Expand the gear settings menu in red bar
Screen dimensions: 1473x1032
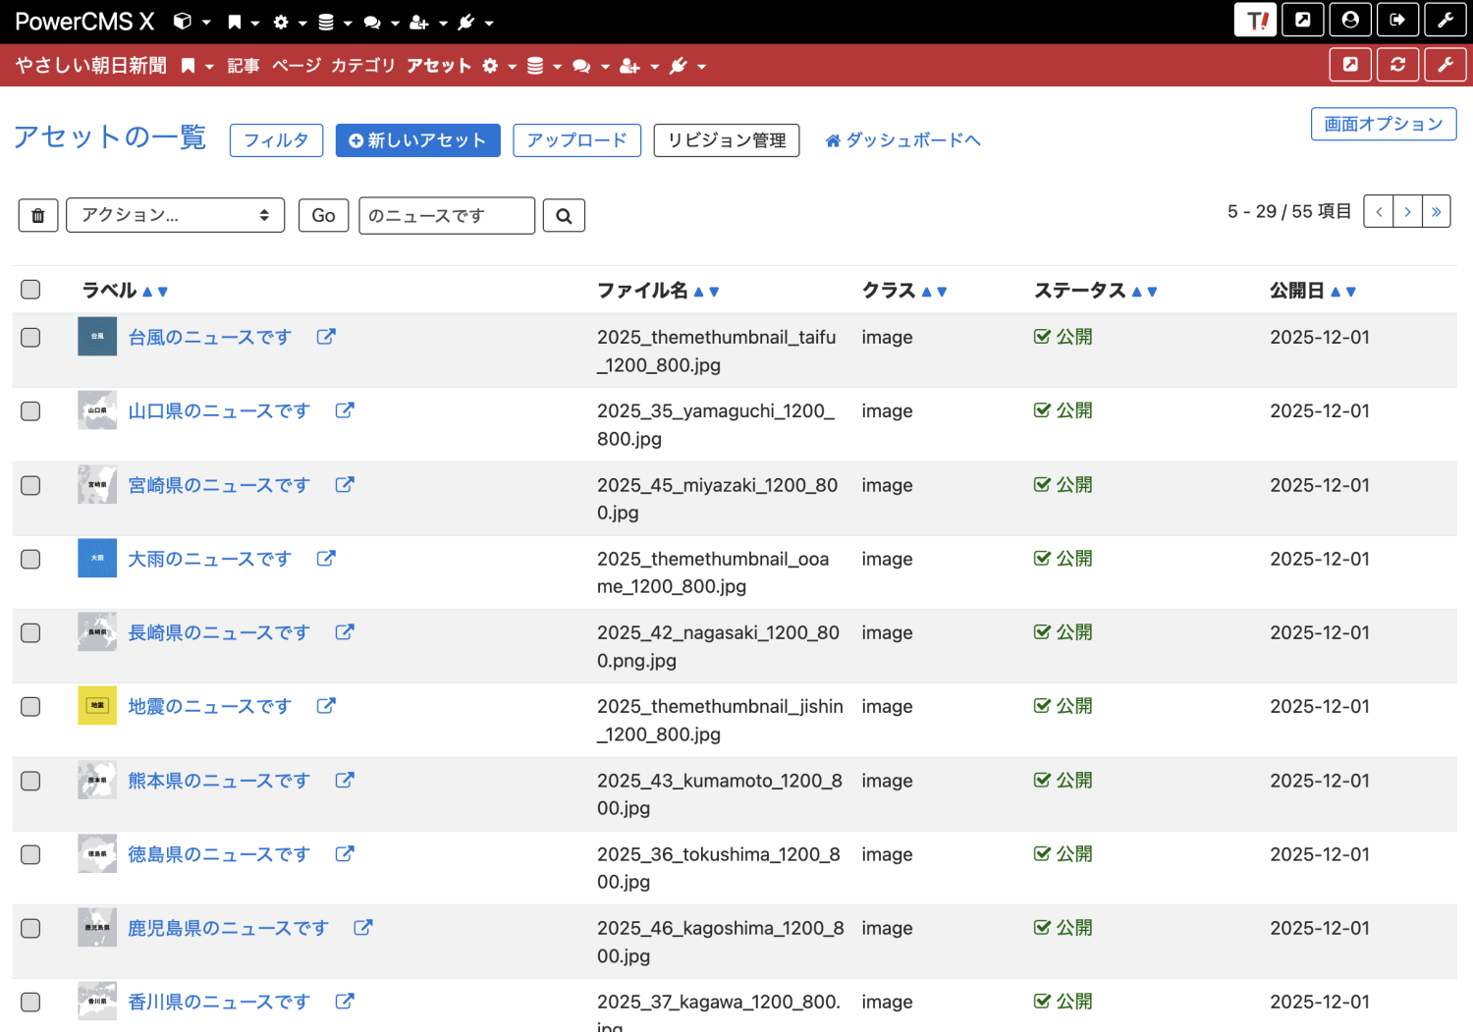tap(498, 66)
